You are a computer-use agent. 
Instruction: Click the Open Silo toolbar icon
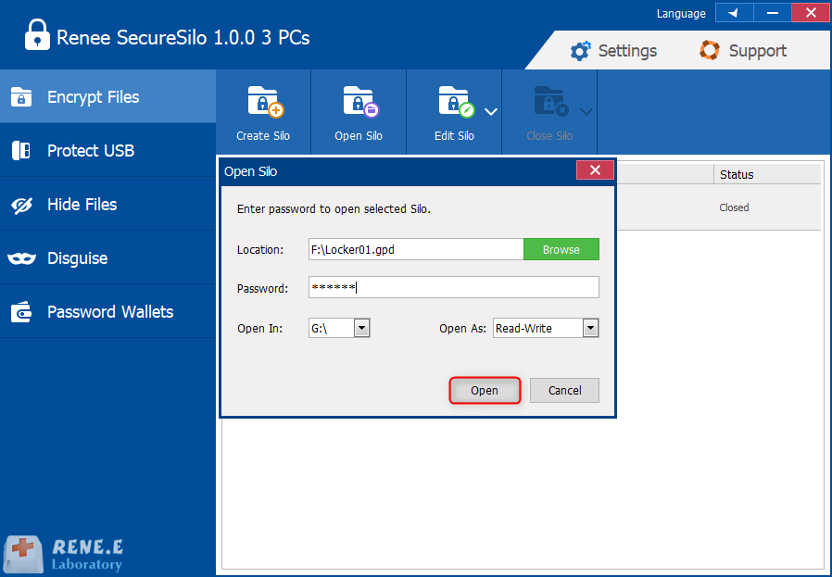(x=359, y=102)
